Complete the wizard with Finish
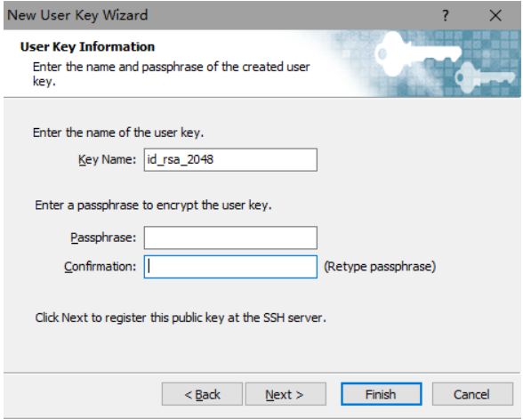The height and width of the screenshot is (419, 523). 382,394
